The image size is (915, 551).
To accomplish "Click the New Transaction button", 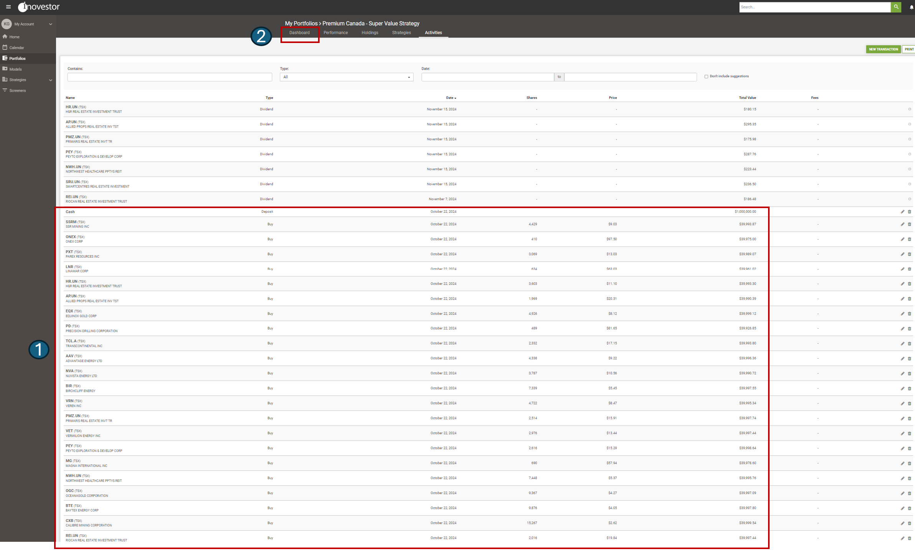I will click(883, 49).
